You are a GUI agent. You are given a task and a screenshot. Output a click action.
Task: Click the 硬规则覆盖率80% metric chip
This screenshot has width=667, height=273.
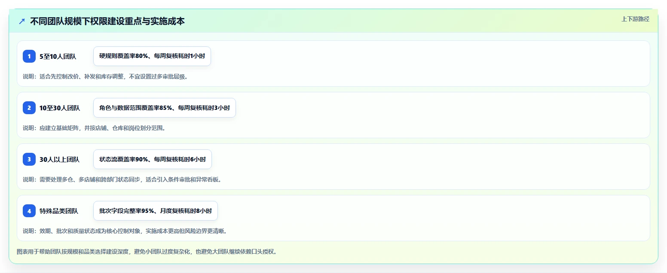[152, 56]
